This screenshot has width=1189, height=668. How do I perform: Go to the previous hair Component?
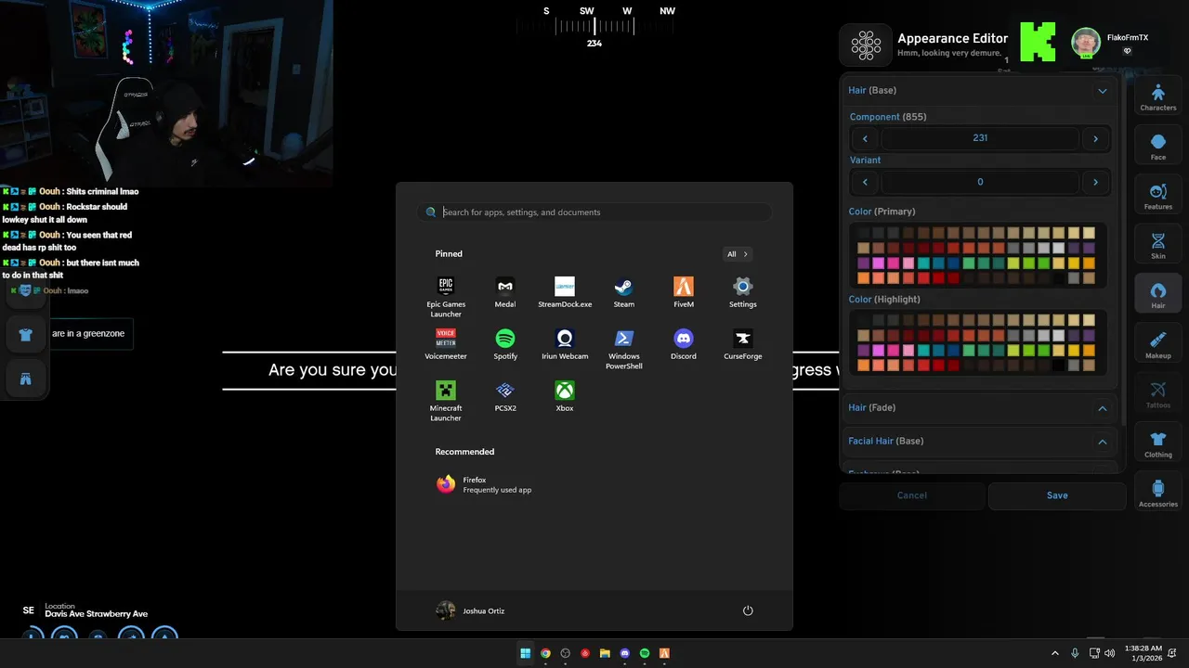(865, 138)
